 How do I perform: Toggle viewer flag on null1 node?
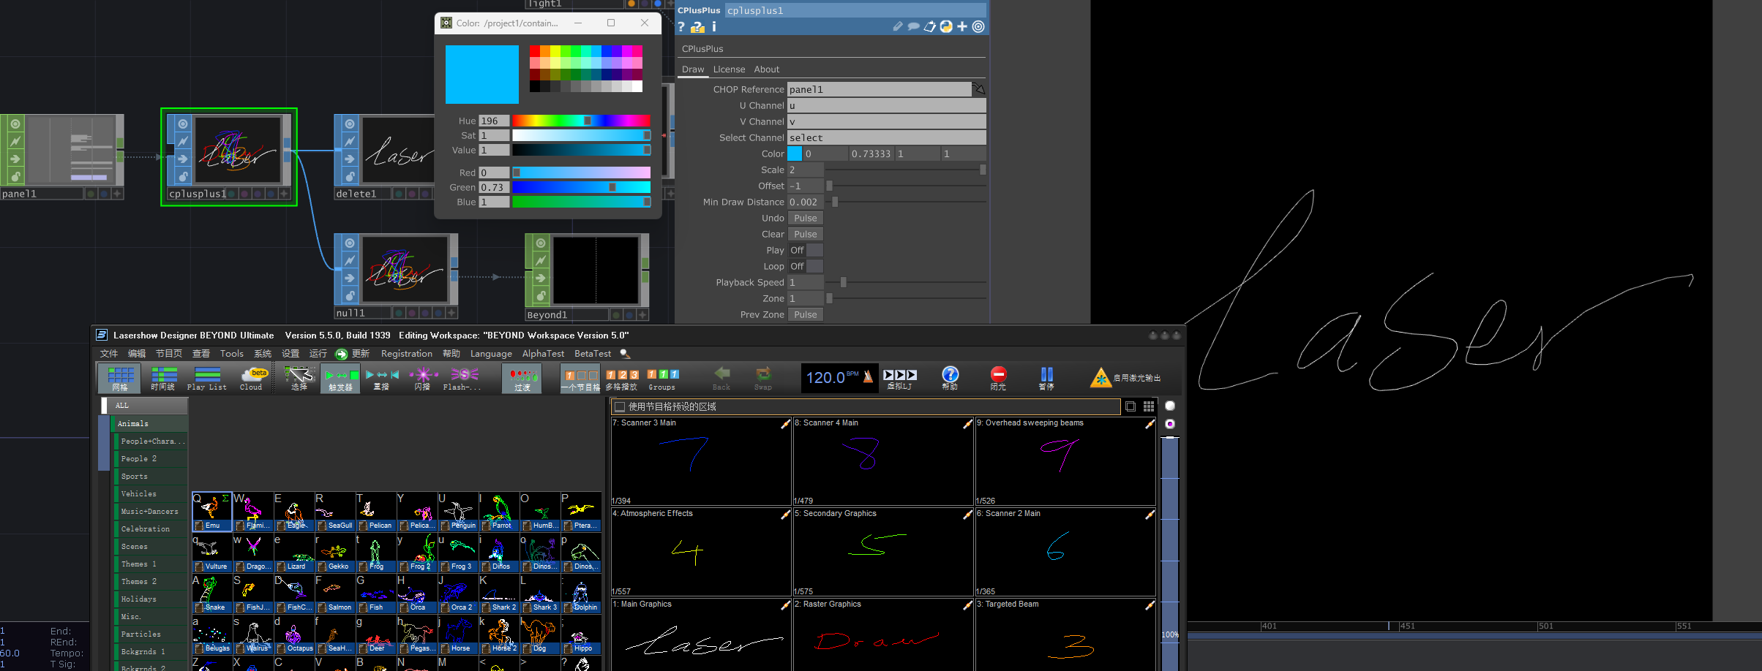click(x=350, y=243)
